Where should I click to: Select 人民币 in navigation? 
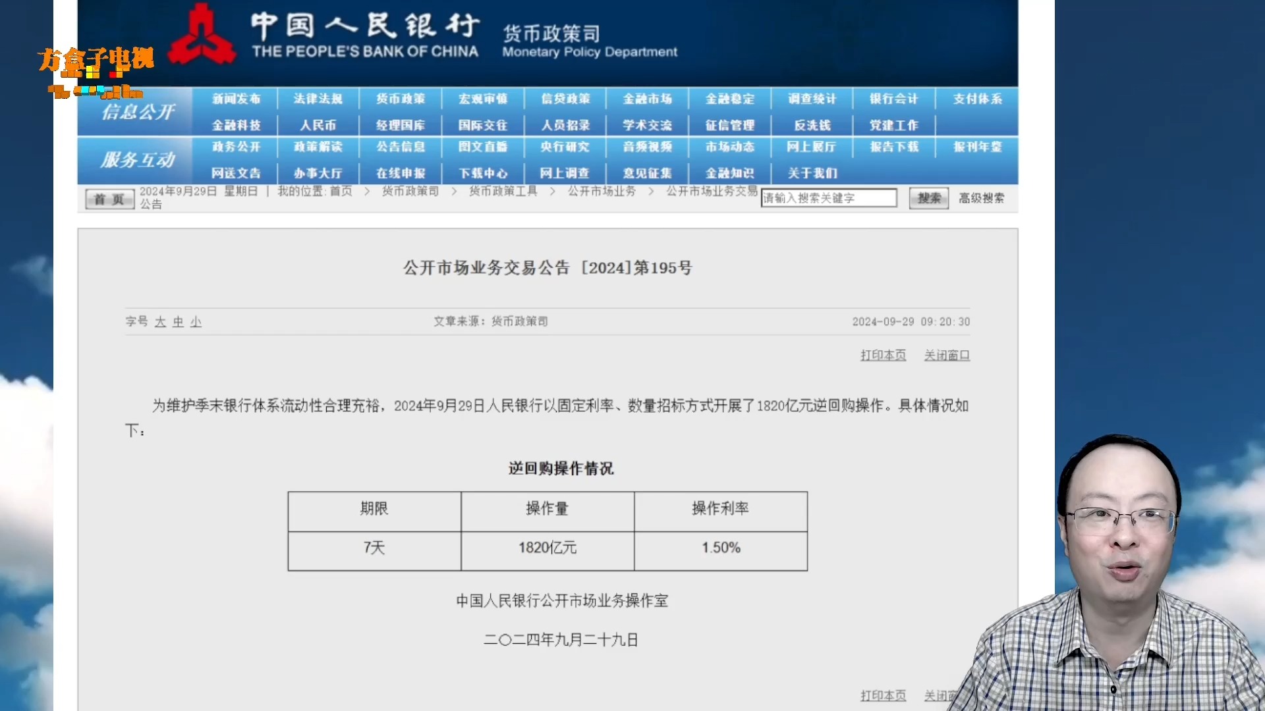point(318,125)
